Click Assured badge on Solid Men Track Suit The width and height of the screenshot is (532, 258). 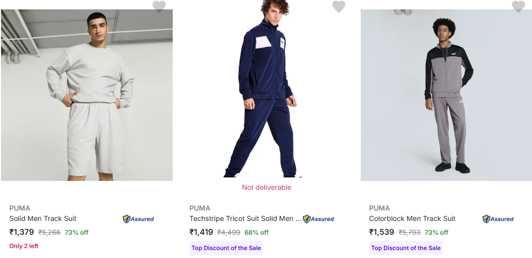139,219
